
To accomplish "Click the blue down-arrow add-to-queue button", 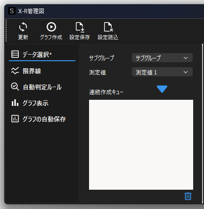I will [x=162, y=89].
